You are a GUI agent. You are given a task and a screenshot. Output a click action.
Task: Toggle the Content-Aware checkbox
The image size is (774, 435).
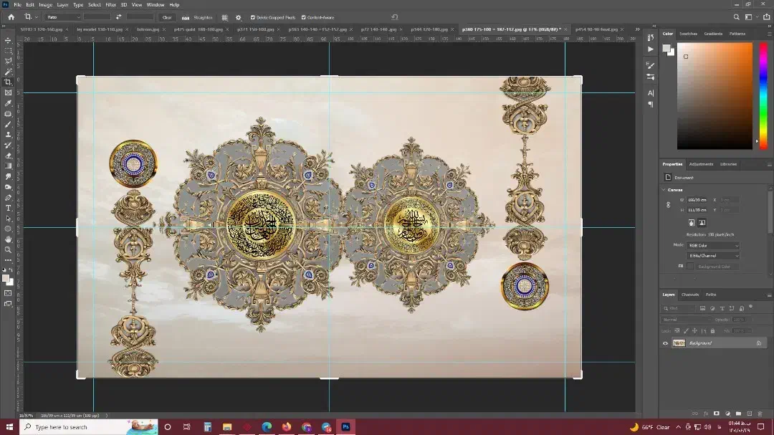(304, 17)
